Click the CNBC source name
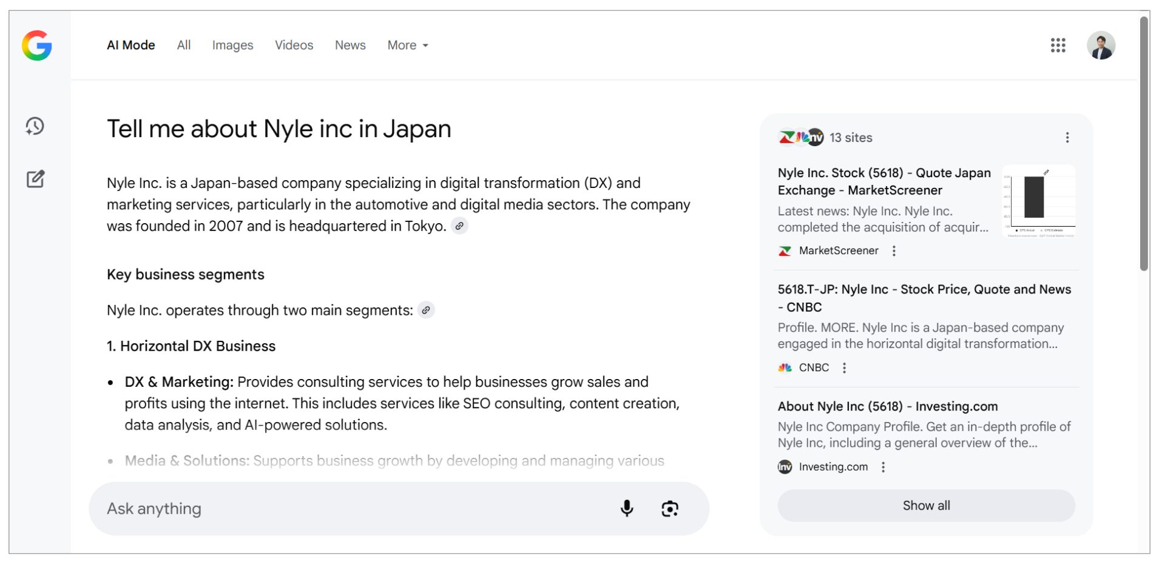1159x564 pixels. pos(814,368)
